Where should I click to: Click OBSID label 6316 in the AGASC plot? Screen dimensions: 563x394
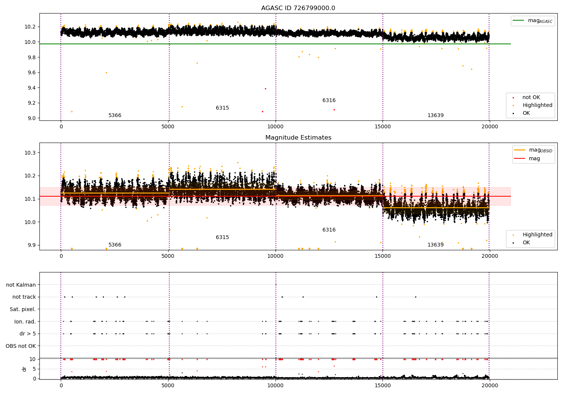click(329, 101)
